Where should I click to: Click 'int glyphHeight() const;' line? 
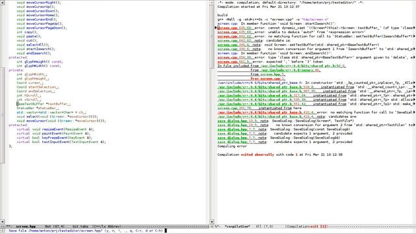(40, 62)
